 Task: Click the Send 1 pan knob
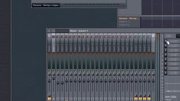point(136,74)
